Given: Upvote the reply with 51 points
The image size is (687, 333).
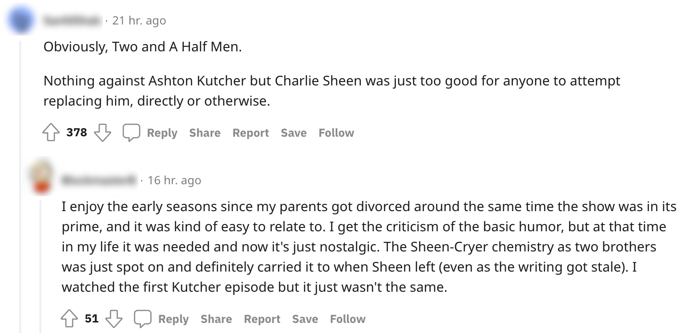Looking at the screenshot, I should coord(70,319).
